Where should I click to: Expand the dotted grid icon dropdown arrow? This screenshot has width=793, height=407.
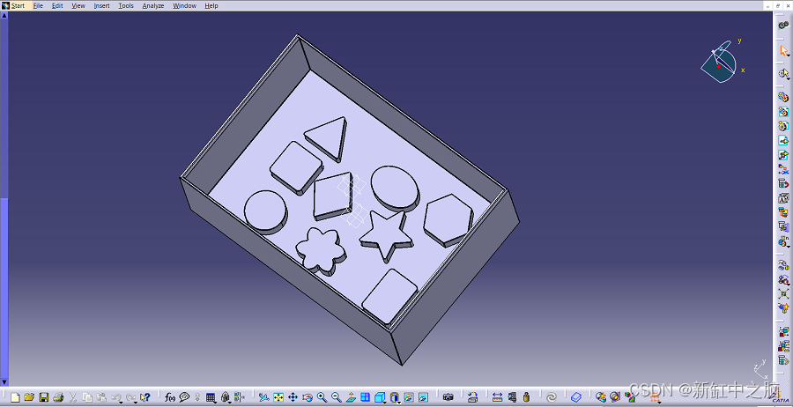click(659, 403)
